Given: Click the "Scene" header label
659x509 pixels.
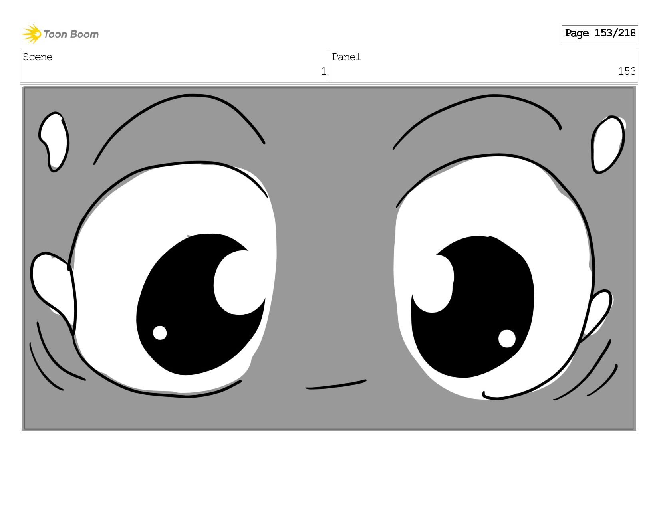Looking at the screenshot, I should point(38,57).
